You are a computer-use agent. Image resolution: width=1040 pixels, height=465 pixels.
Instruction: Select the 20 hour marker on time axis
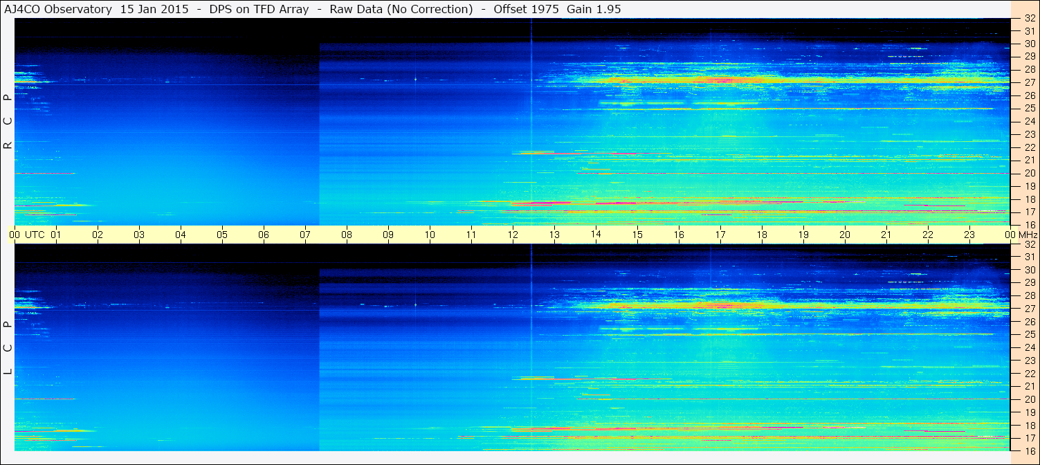(x=845, y=235)
